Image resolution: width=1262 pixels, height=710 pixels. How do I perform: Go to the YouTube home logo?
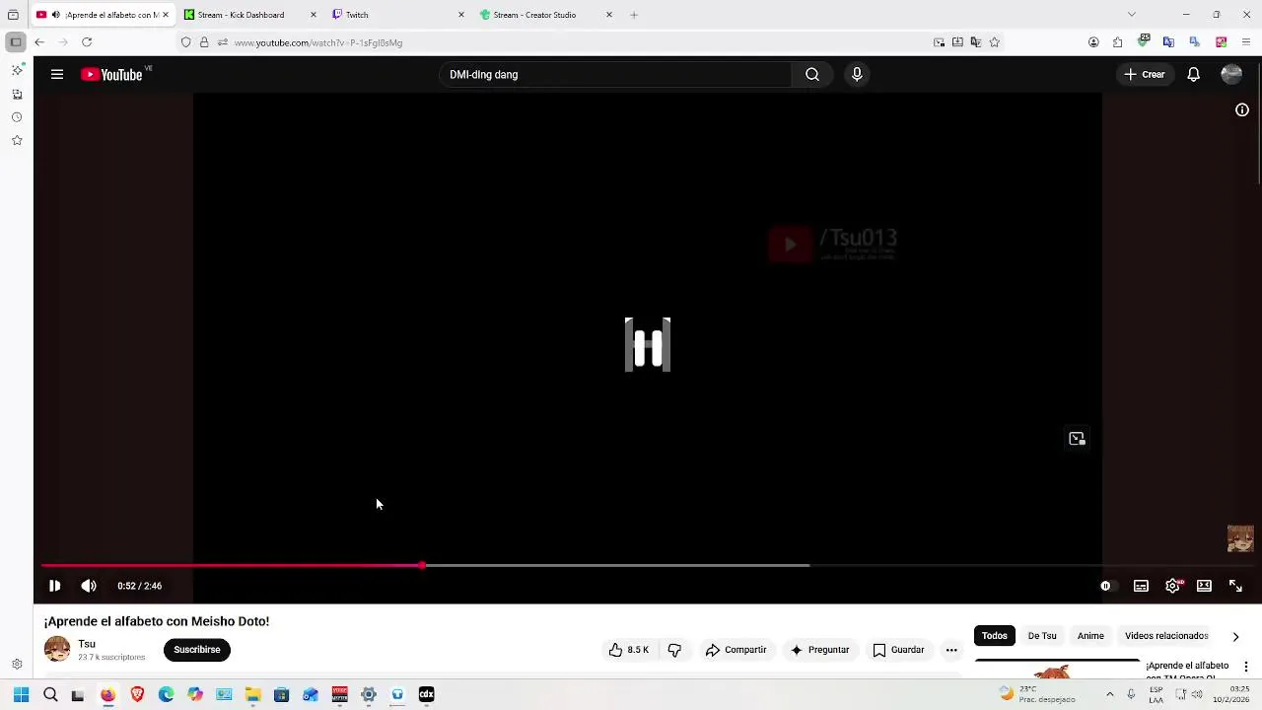pyautogui.click(x=111, y=74)
